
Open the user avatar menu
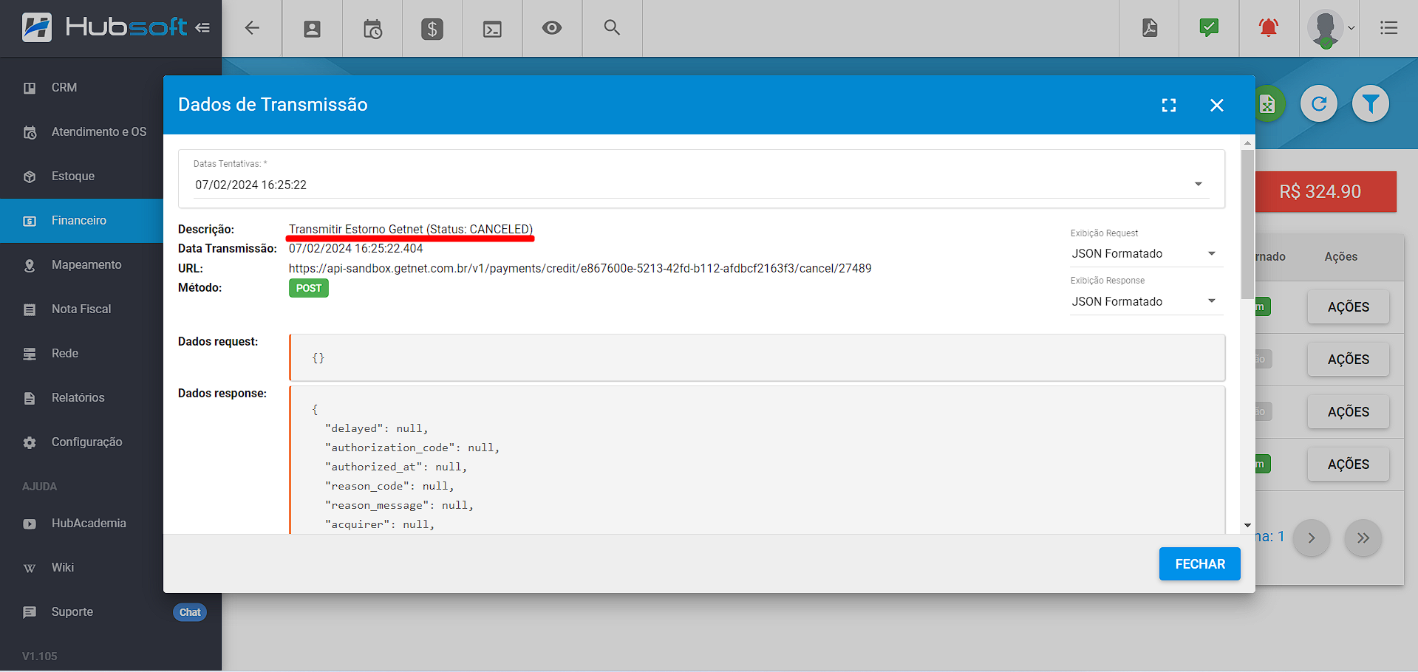1331,29
